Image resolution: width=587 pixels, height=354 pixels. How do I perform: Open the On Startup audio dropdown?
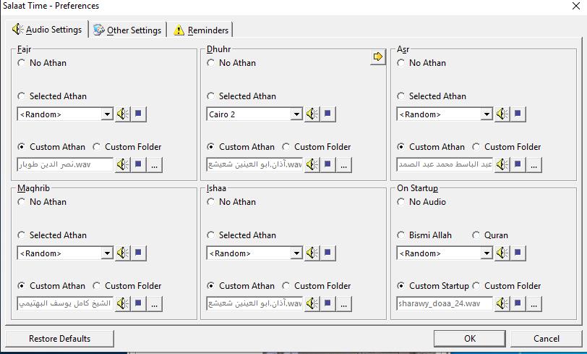(x=487, y=253)
